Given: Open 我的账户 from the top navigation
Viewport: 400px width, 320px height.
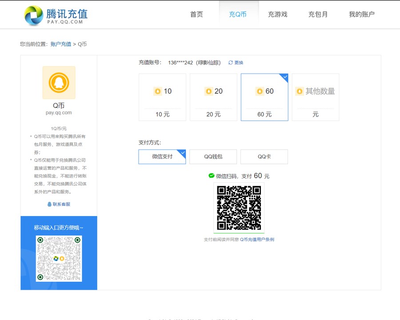Looking at the screenshot, I should [x=361, y=14].
